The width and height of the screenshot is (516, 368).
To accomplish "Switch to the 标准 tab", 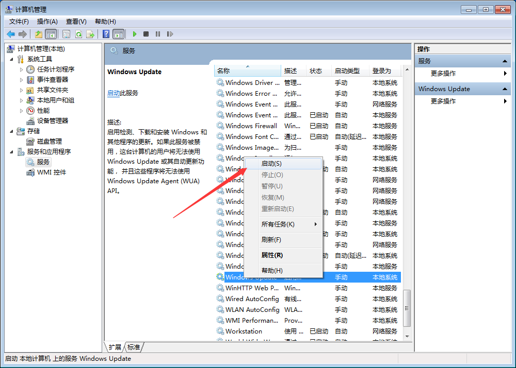I will click(134, 347).
